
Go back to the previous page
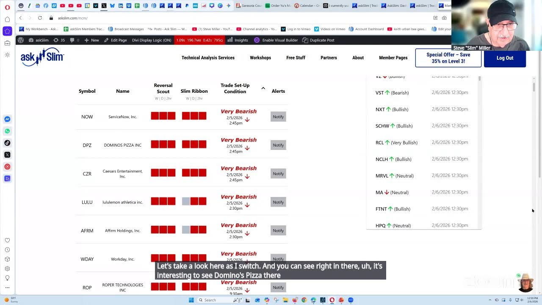pos(20,18)
